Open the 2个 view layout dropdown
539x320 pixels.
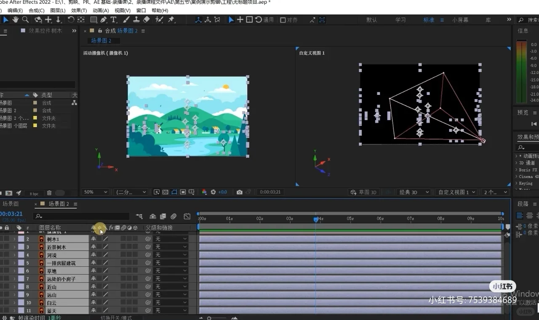click(x=496, y=192)
